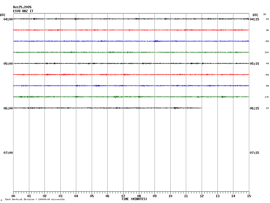Select minute label 02 on time axis
The height and width of the screenshot is (203, 270).
(45, 196)
